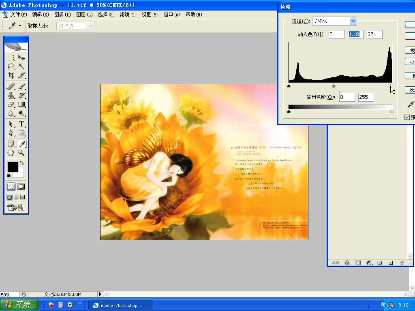The width and height of the screenshot is (415, 311).
Task: Click the Adobe Photoshop taskbar button
Action: click(x=120, y=305)
